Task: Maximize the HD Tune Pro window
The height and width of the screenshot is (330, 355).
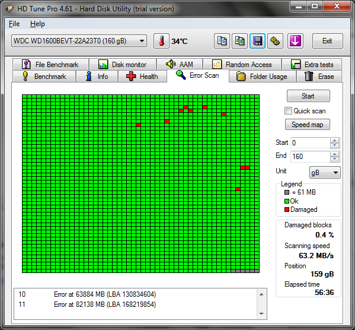Action: point(315,6)
